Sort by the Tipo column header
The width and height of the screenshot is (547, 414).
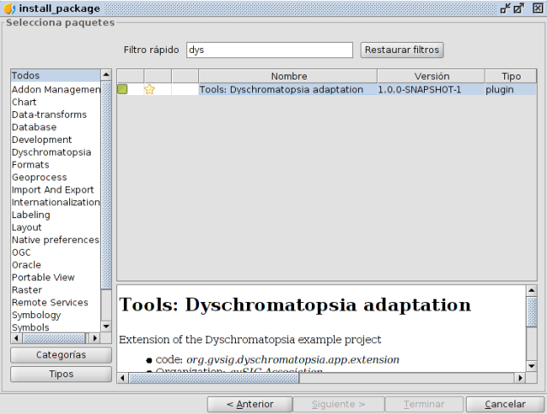(511, 76)
